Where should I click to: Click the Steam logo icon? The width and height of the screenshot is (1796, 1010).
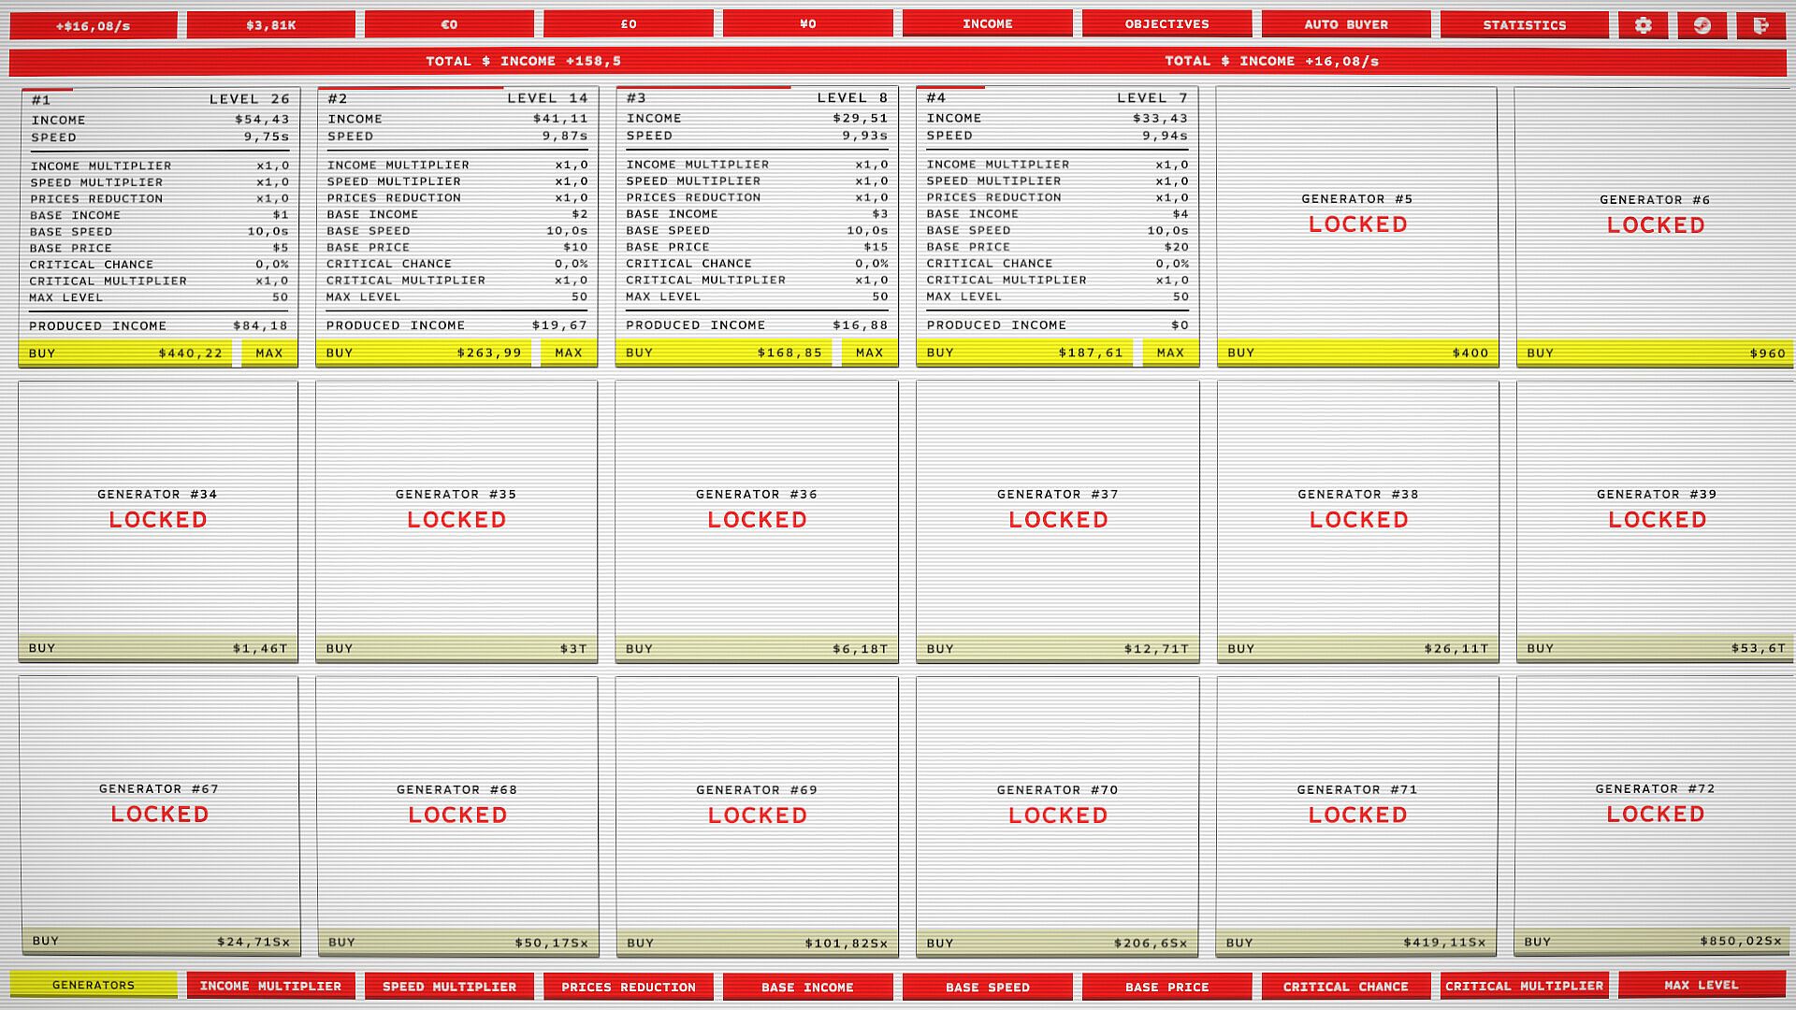[x=1702, y=25]
